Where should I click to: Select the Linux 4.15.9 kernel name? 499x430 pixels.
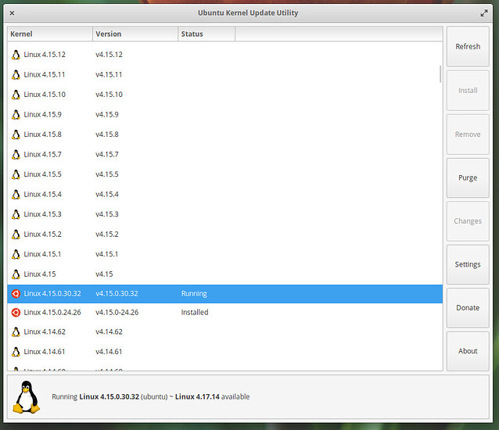[x=43, y=114]
